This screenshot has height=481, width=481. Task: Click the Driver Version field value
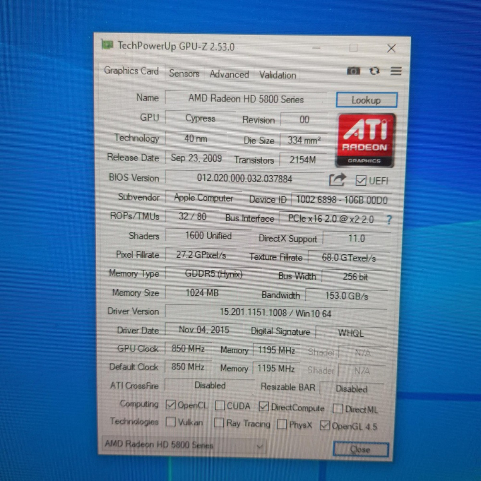pos(276,313)
